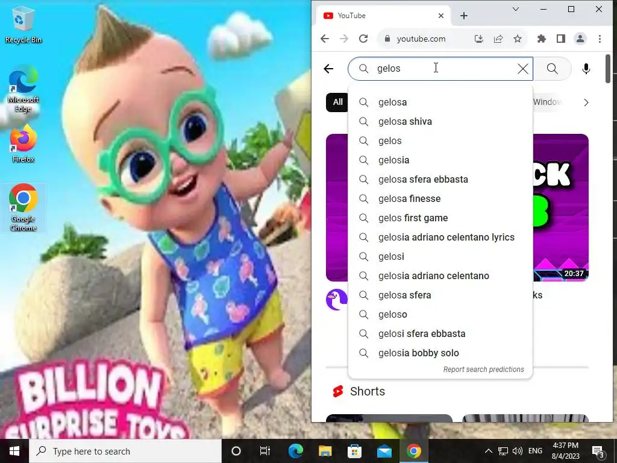Open the purple bird channel avatar
The width and height of the screenshot is (617, 463).
[337, 300]
